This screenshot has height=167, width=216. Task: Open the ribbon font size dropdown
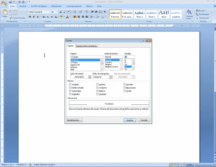click(x=57, y=12)
